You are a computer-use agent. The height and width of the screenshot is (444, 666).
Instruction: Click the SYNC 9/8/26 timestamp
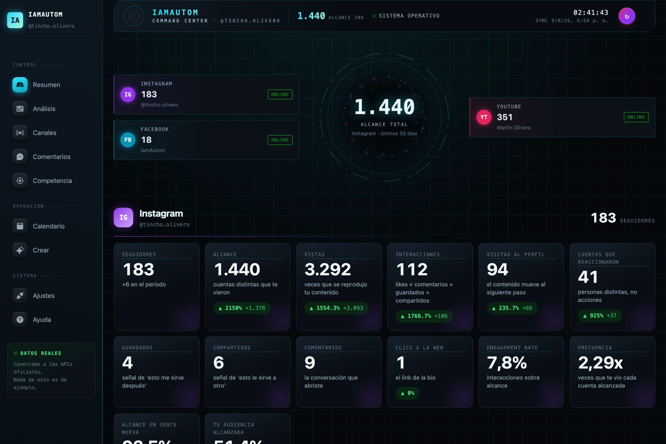tap(572, 21)
